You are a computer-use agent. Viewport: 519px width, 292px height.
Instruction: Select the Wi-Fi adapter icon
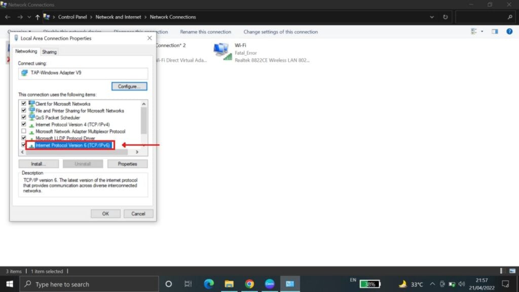(223, 52)
